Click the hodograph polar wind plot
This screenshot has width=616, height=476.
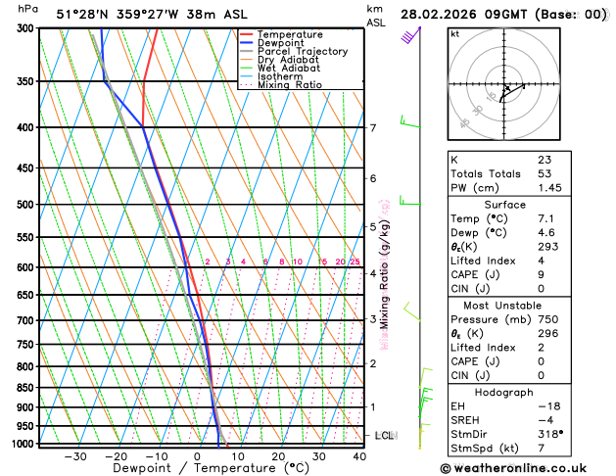[504, 84]
